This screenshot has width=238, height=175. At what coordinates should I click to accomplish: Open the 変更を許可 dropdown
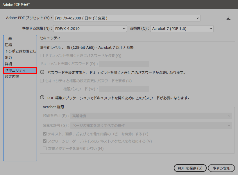(151, 125)
